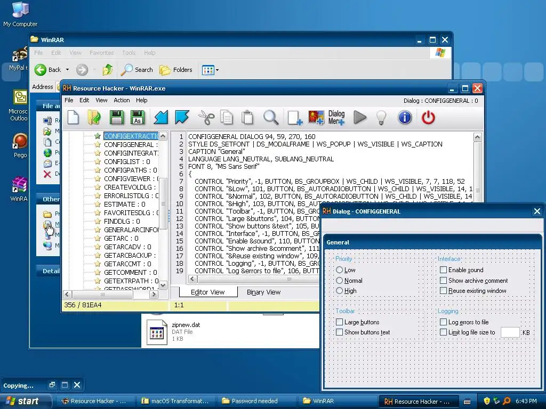Click the Compile script play icon

[360, 117]
